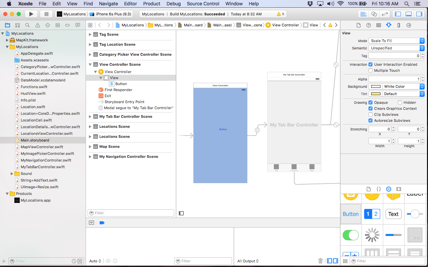
Task: Uncheck User Interaction Enabled
Action: (370, 64)
